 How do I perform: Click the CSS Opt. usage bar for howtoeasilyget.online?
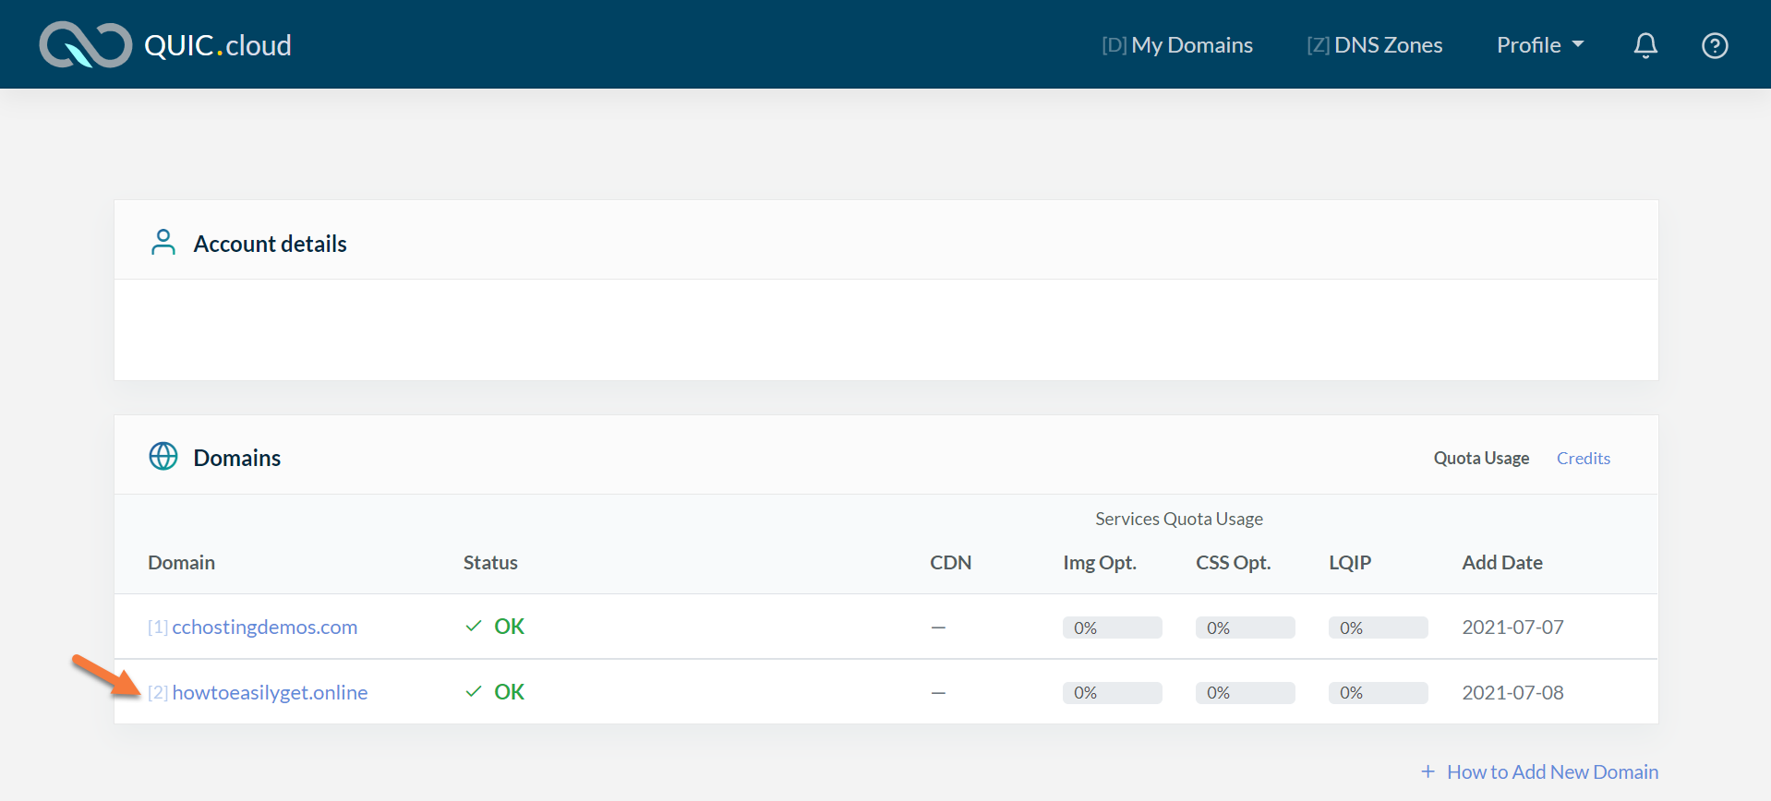pos(1245,693)
